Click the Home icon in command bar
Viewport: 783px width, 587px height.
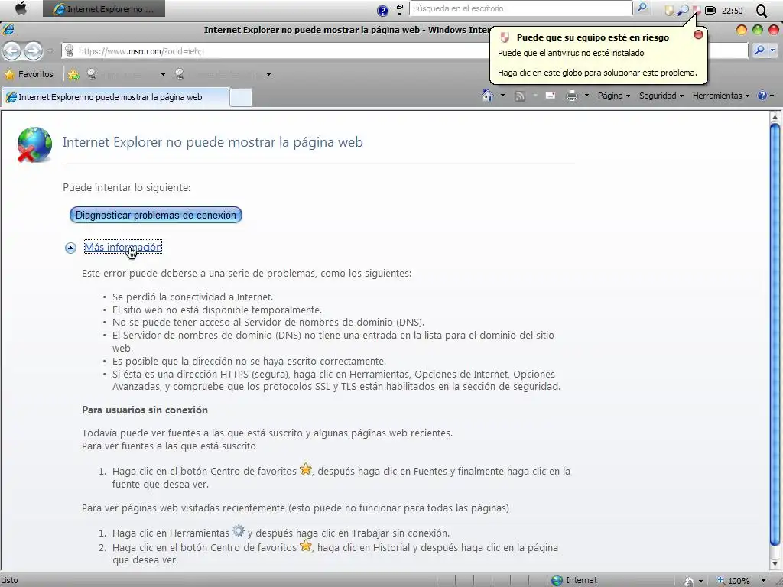pos(487,96)
